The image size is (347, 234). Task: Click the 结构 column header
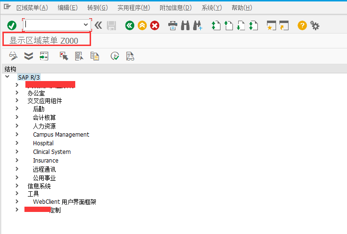pos(10,69)
